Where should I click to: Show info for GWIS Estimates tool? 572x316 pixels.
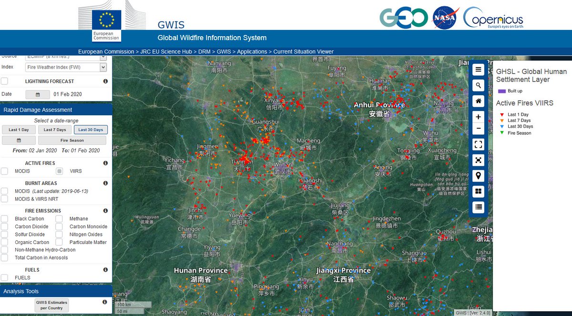tap(104, 302)
